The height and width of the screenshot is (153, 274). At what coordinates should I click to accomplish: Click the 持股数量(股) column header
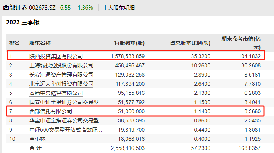[x=129, y=43]
